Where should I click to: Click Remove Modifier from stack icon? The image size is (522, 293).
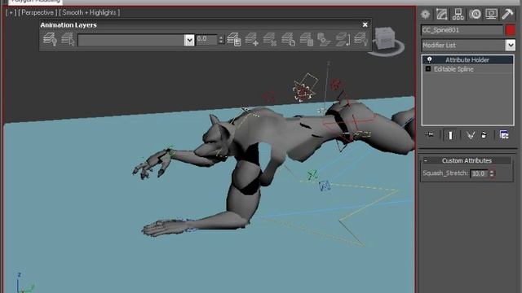(x=484, y=135)
